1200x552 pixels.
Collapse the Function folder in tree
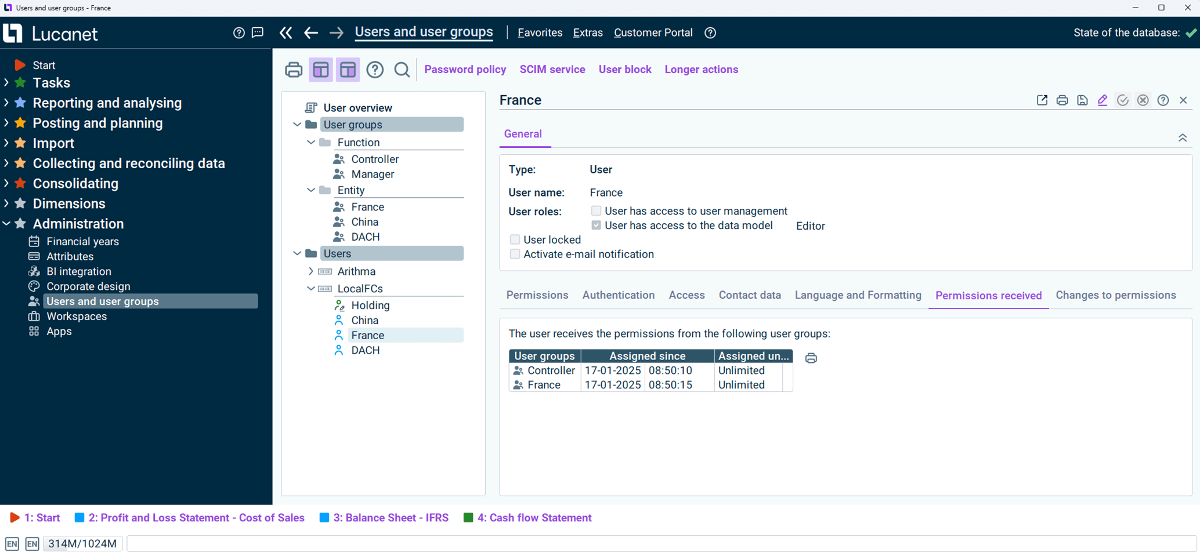tap(311, 143)
